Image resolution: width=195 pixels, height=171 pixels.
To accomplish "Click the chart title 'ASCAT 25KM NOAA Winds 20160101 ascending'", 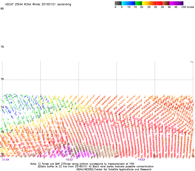I will pyautogui.click(x=38, y=4).
